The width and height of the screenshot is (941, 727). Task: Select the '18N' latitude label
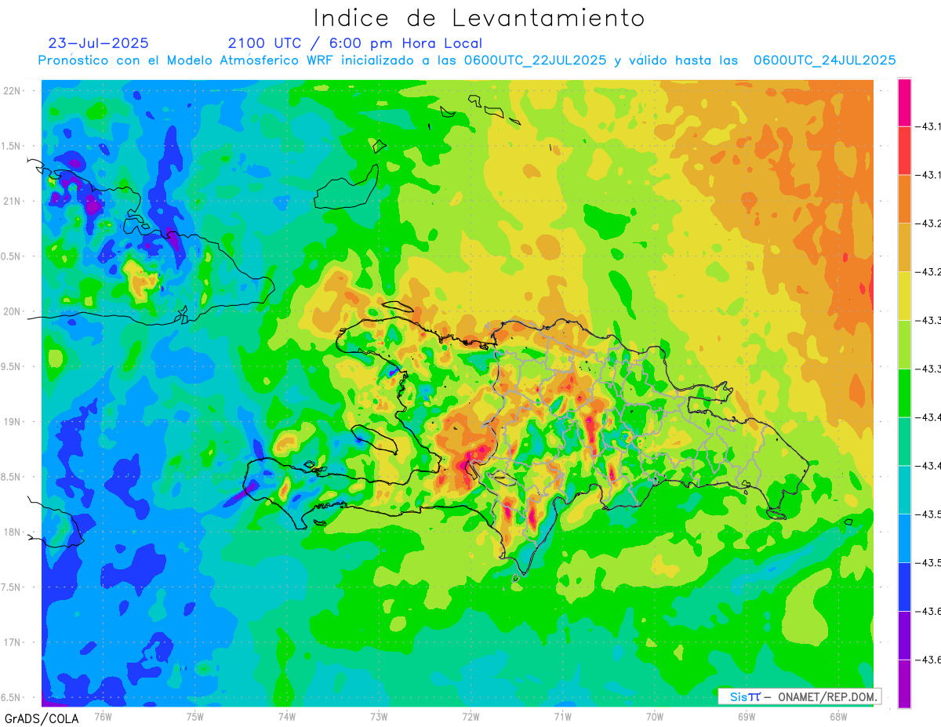tap(12, 532)
